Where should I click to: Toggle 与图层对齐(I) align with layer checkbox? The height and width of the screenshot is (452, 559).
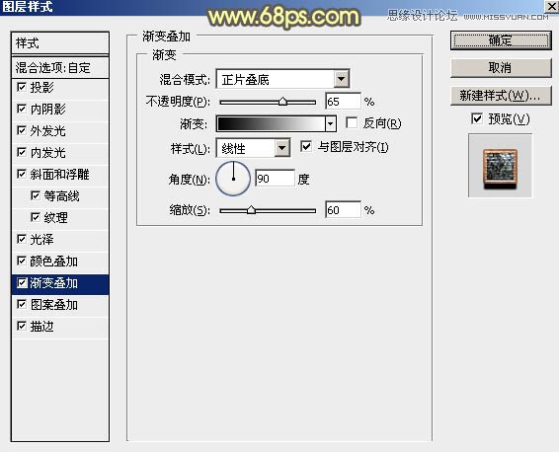[306, 146]
